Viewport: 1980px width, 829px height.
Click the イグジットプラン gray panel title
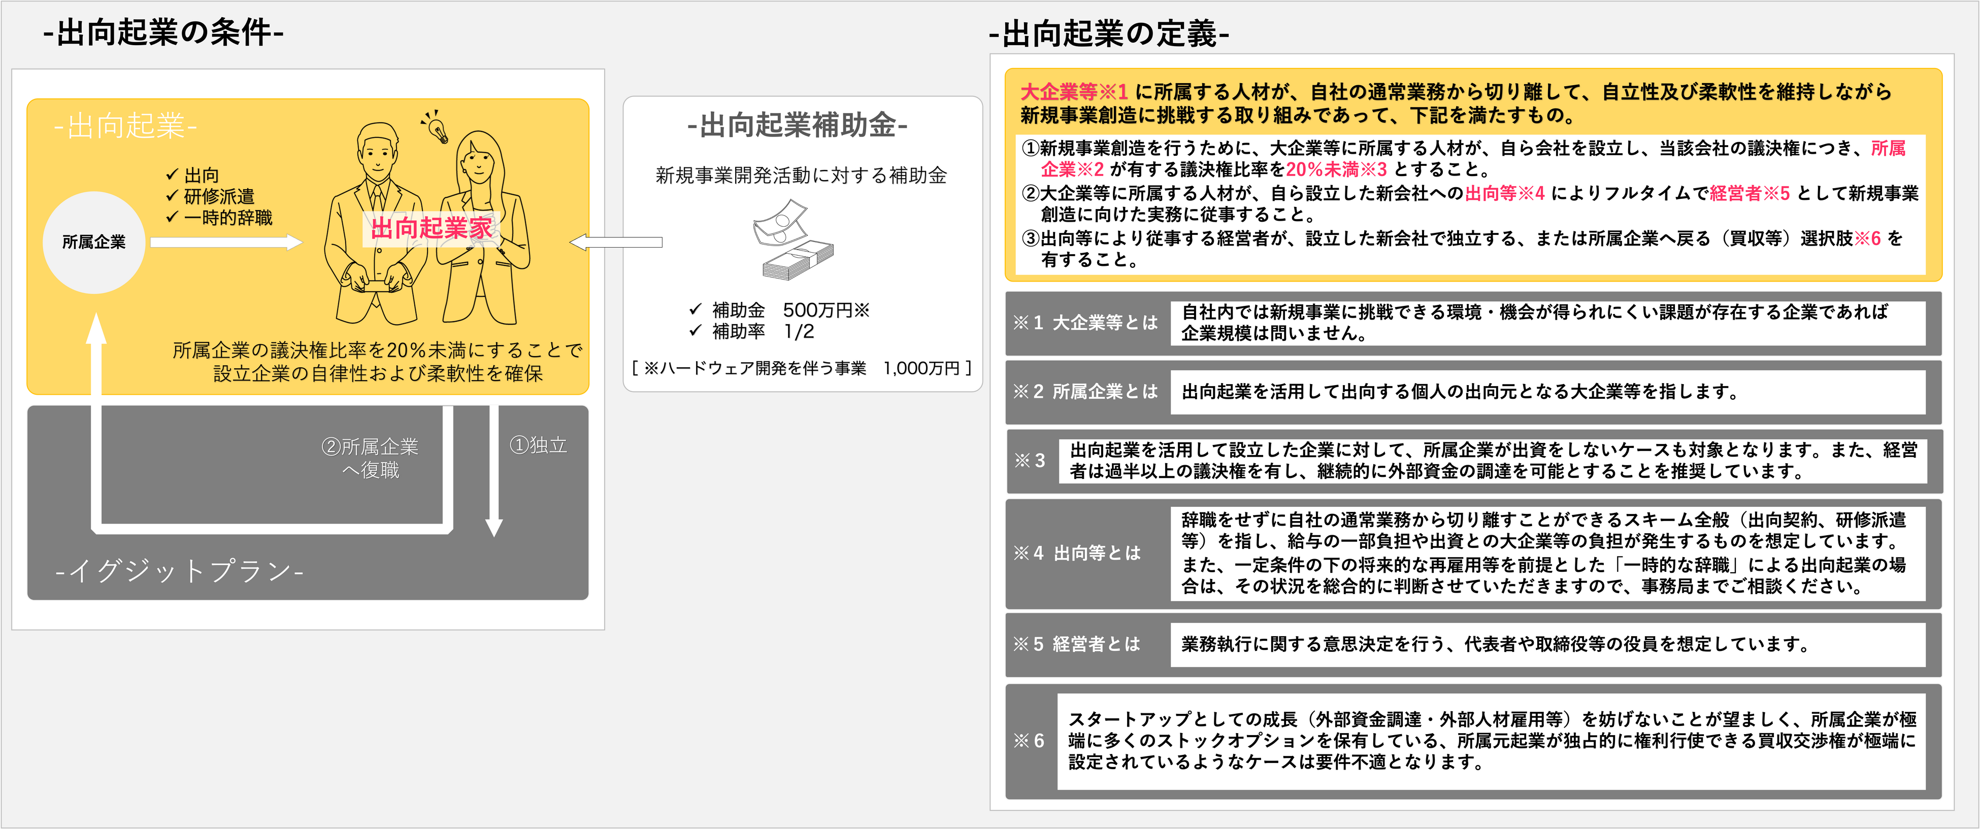(180, 571)
